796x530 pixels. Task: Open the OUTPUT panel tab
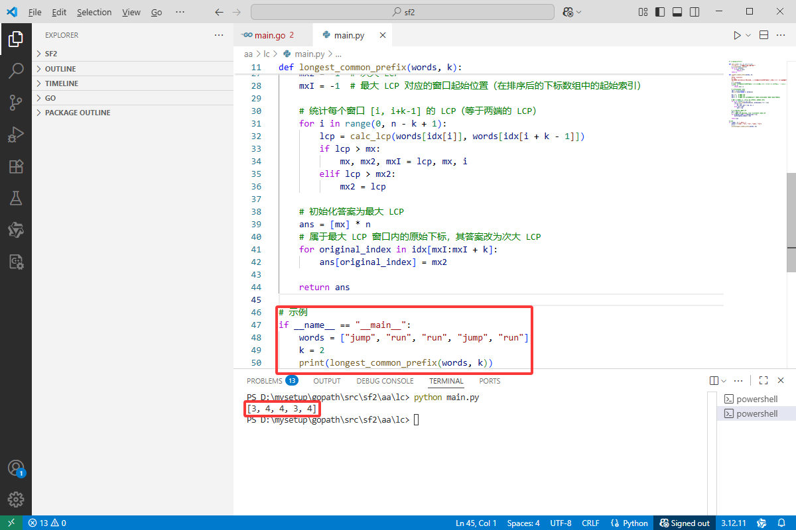327,381
